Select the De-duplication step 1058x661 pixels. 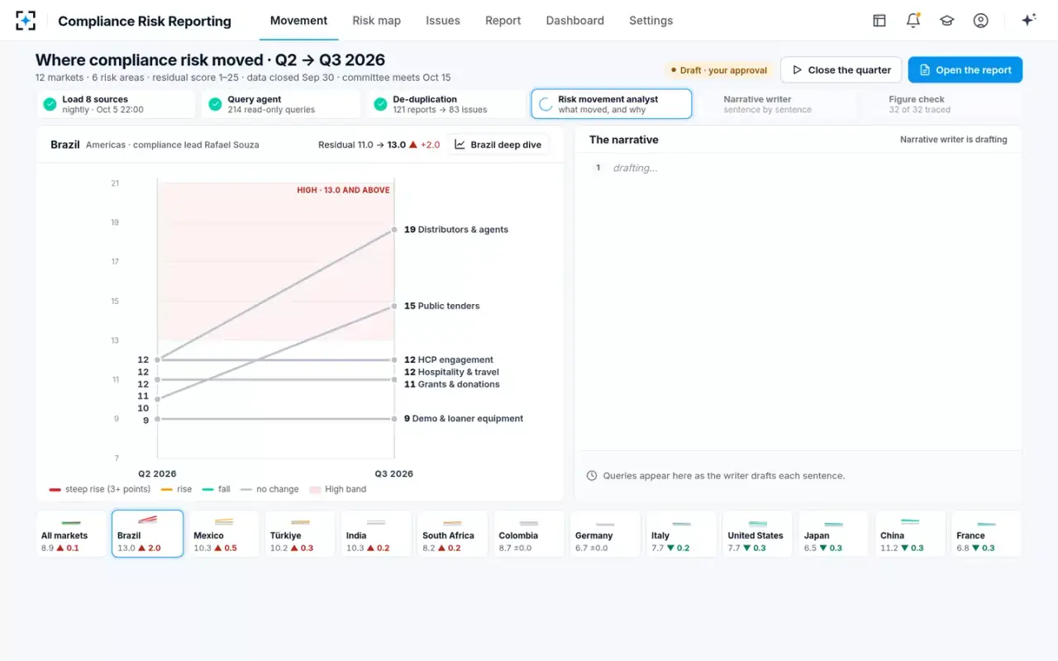pyautogui.click(x=446, y=104)
